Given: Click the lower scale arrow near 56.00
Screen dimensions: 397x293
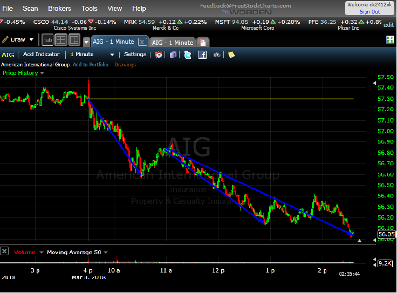Looking at the screenshot, I should tap(374, 240).
